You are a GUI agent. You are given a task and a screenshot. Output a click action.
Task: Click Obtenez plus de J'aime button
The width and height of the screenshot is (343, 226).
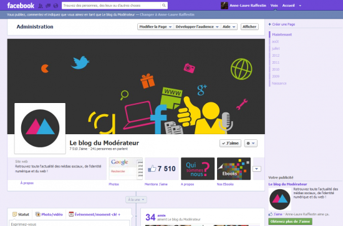pos(290,222)
